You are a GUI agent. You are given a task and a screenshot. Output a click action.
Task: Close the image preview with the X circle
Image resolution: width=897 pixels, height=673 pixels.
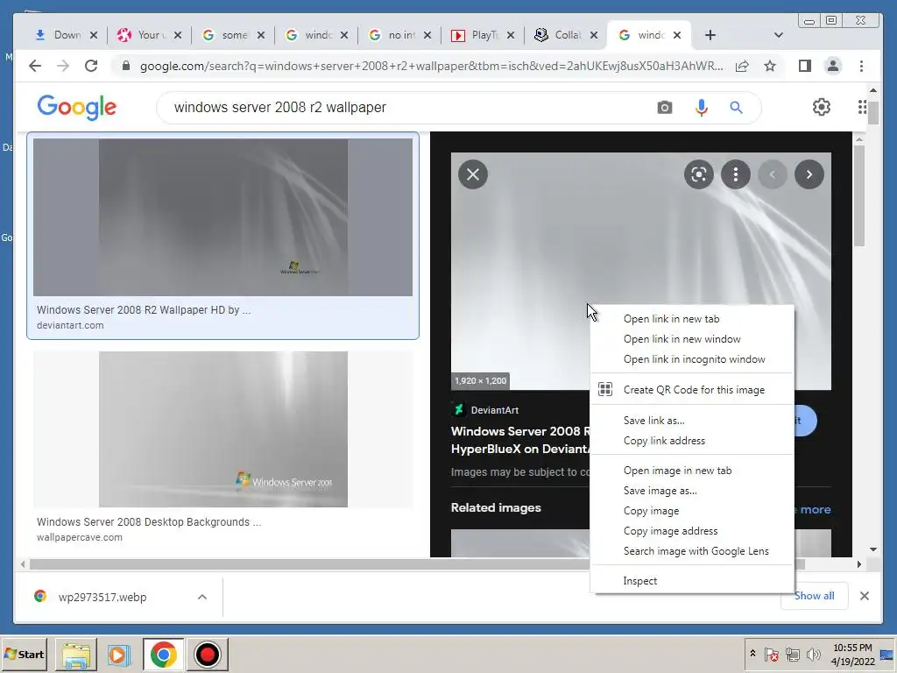473,174
